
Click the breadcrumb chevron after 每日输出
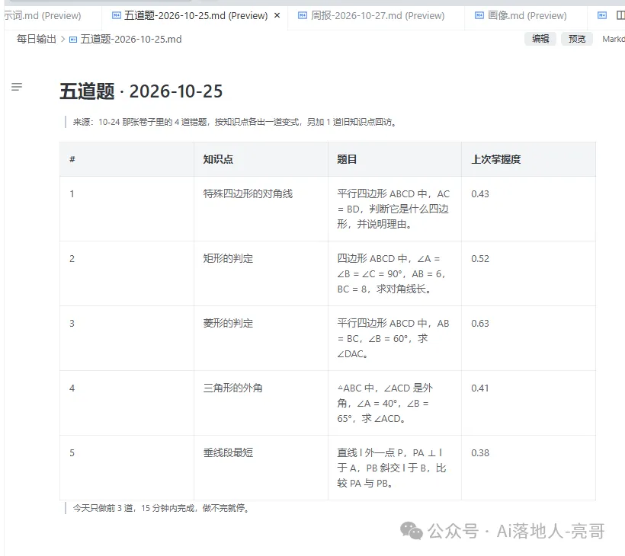pyautogui.click(x=62, y=39)
